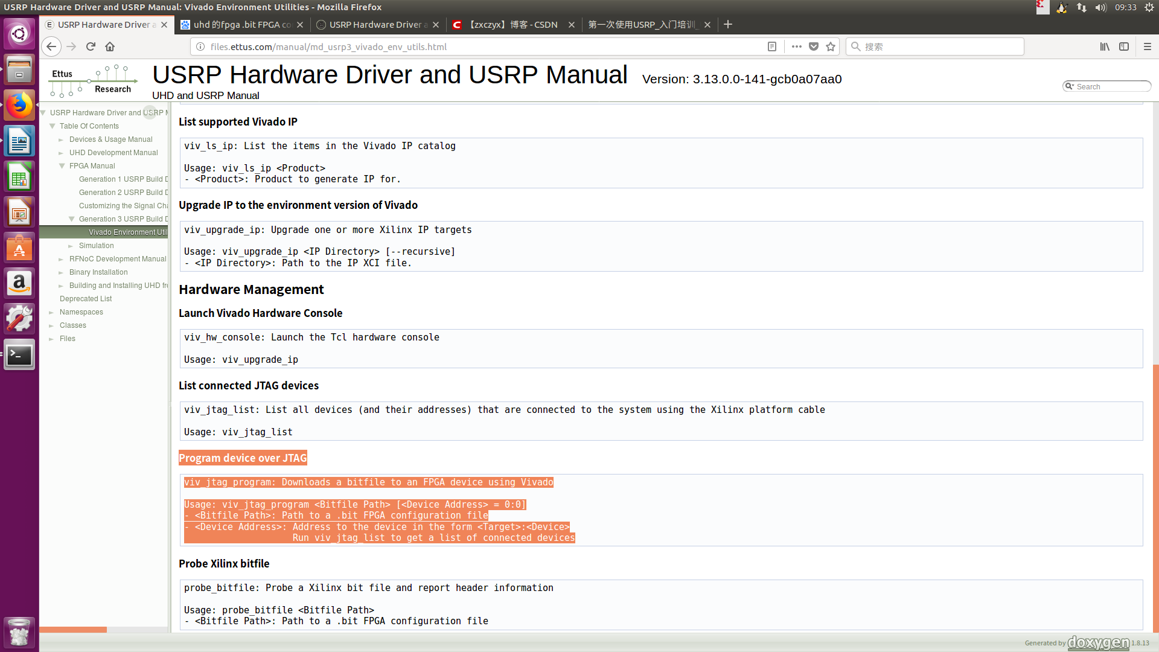This screenshot has height=652, width=1159.
Task: Open Ubuntu Software from dock
Action: click(19, 248)
